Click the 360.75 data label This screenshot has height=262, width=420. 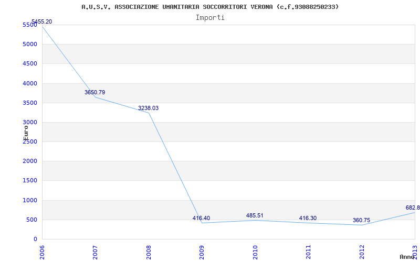coord(361,220)
